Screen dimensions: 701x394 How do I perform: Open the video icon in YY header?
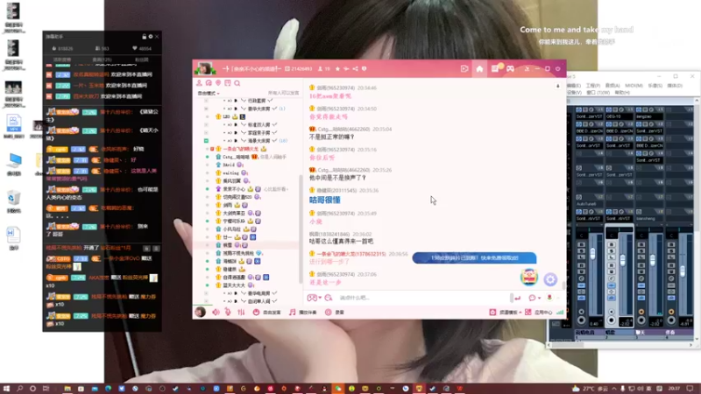(x=464, y=69)
